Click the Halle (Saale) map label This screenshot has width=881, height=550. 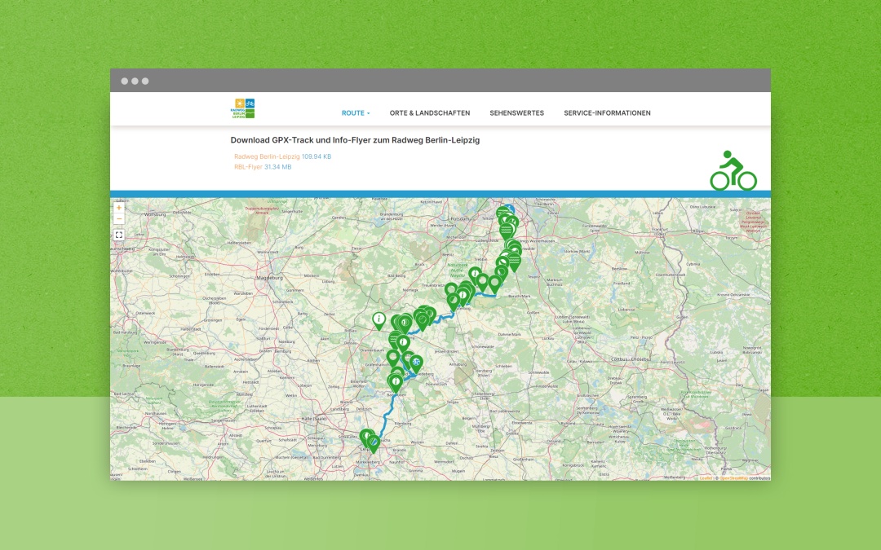click(314, 418)
